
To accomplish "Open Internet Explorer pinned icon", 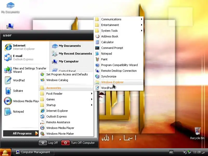I will point(8,47).
